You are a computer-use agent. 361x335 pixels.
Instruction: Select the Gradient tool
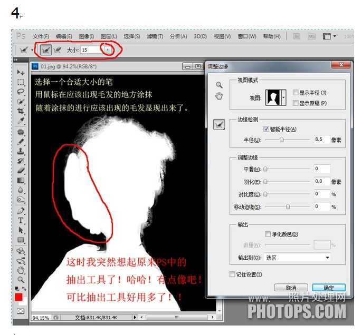click(21, 180)
